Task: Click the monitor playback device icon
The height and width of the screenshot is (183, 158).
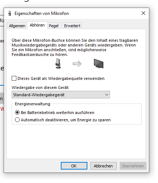Action: tap(99, 64)
